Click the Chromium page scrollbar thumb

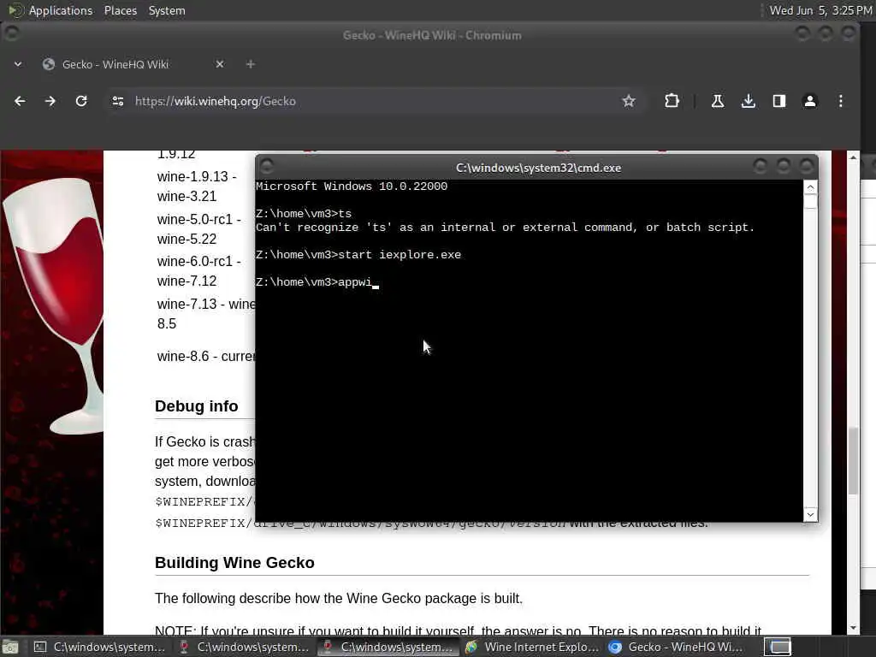(853, 461)
